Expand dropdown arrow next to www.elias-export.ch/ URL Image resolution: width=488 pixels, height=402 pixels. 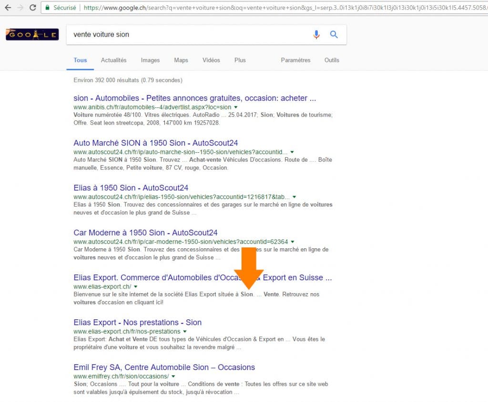pyautogui.click(x=136, y=287)
